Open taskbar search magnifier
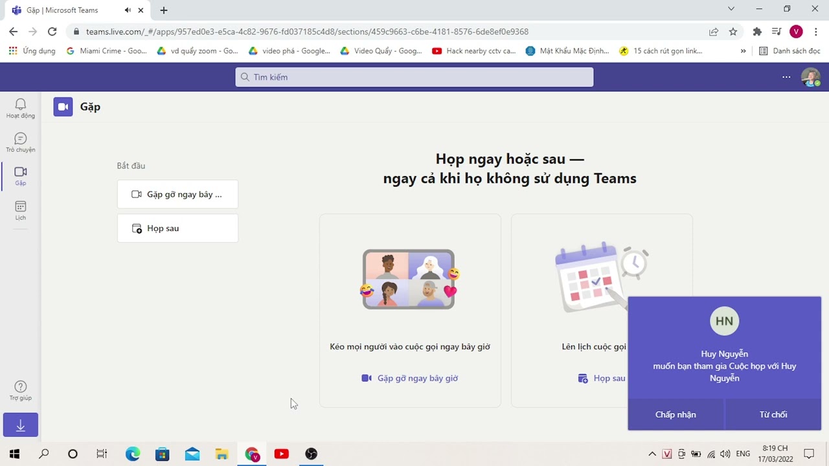 coord(44,454)
